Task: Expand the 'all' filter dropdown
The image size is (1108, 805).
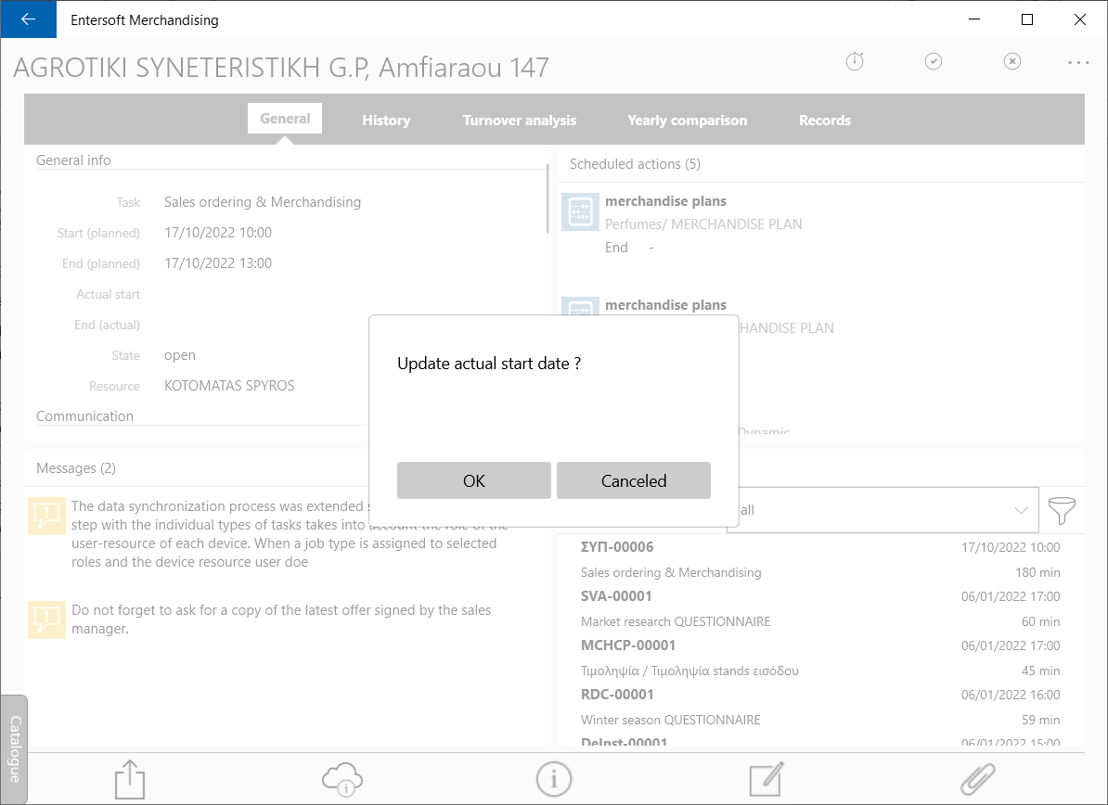Action: [883, 510]
